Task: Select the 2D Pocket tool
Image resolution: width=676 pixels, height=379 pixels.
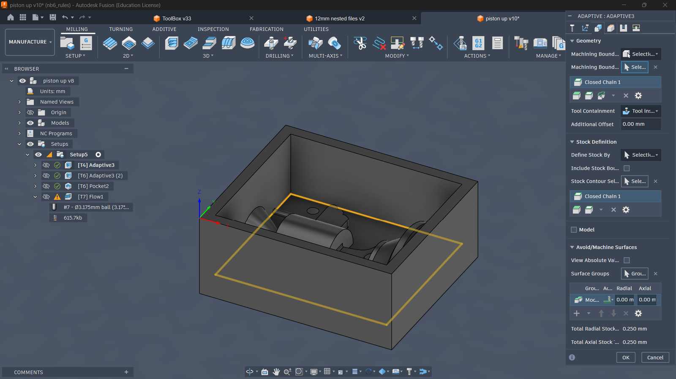Action: click(x=129, y=43)
